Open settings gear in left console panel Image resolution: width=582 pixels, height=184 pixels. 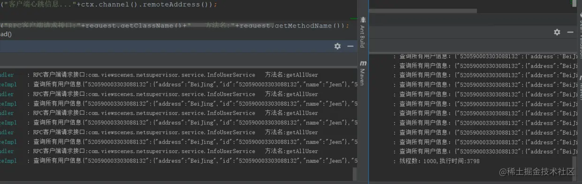pyautogui.click(x=337, y=46)
